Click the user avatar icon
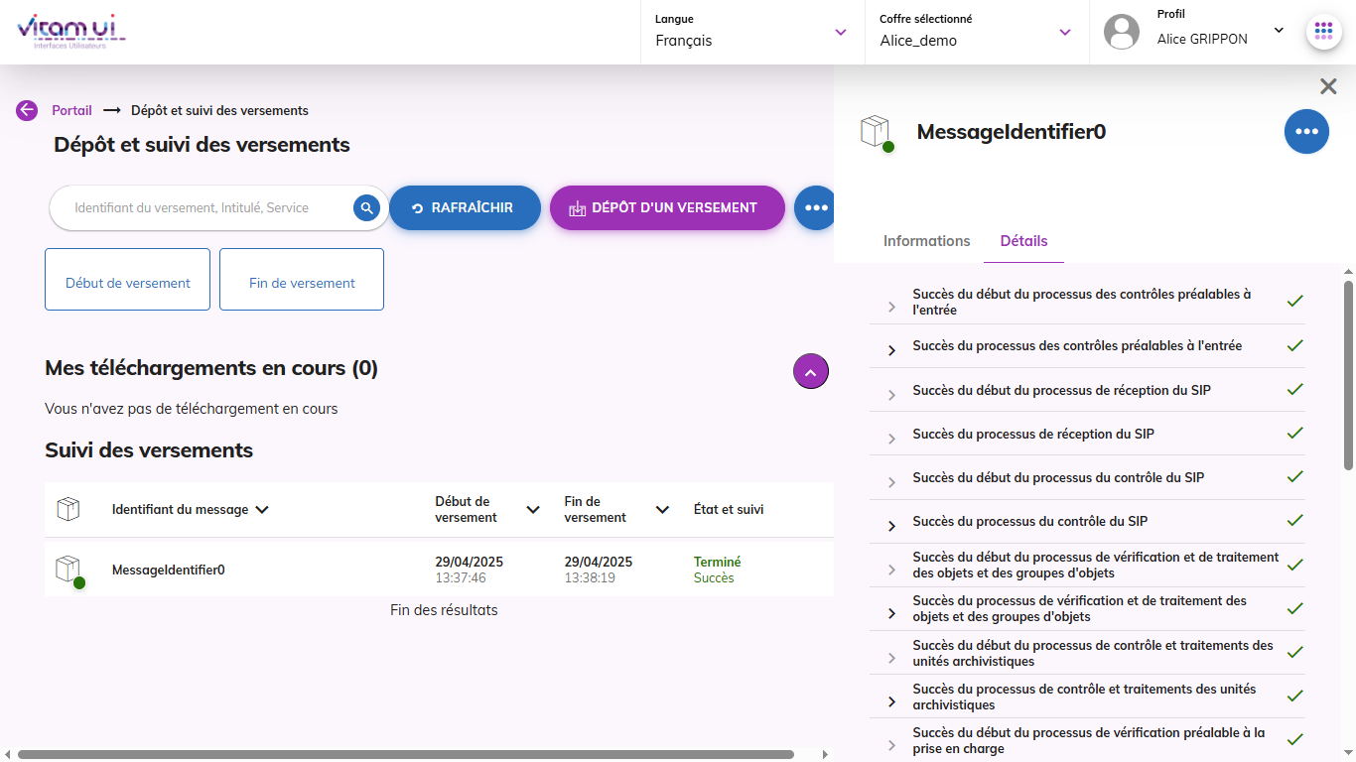This screenshot has width=1356, height=762. 1122,32
